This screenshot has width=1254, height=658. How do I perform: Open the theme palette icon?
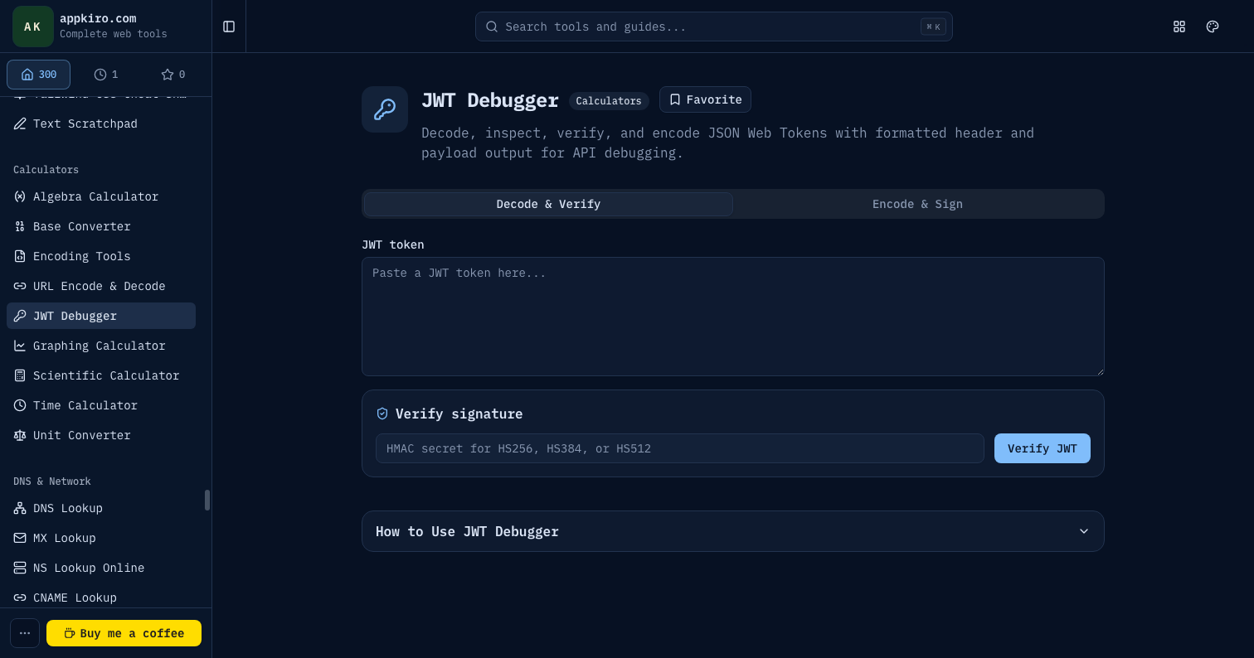(x=1213, y=27)
